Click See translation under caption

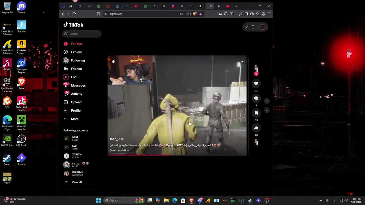click(119, 150)
